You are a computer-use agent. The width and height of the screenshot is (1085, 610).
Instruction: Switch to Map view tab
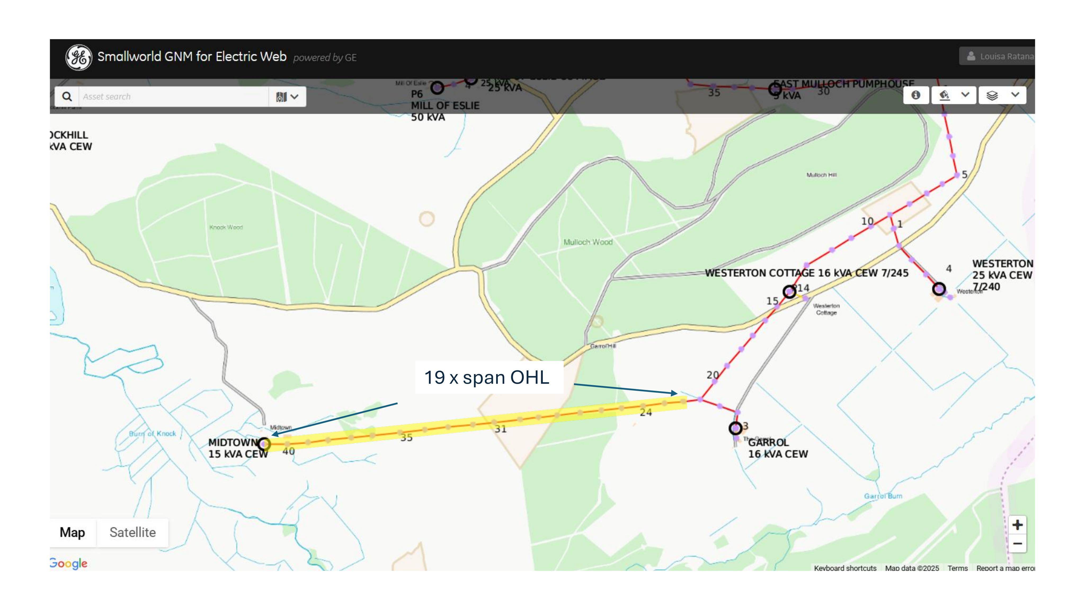tap(72, 532)
